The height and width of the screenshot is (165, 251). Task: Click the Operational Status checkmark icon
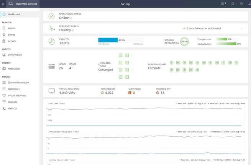pyautogui.click(x=52, y=16)
